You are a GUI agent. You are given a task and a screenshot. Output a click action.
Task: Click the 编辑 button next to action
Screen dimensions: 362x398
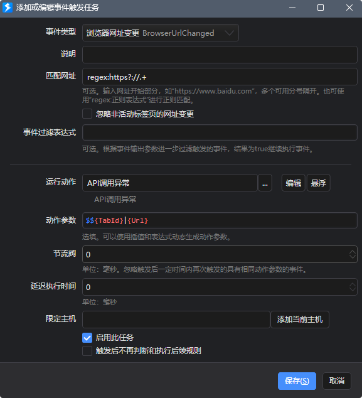293,183
